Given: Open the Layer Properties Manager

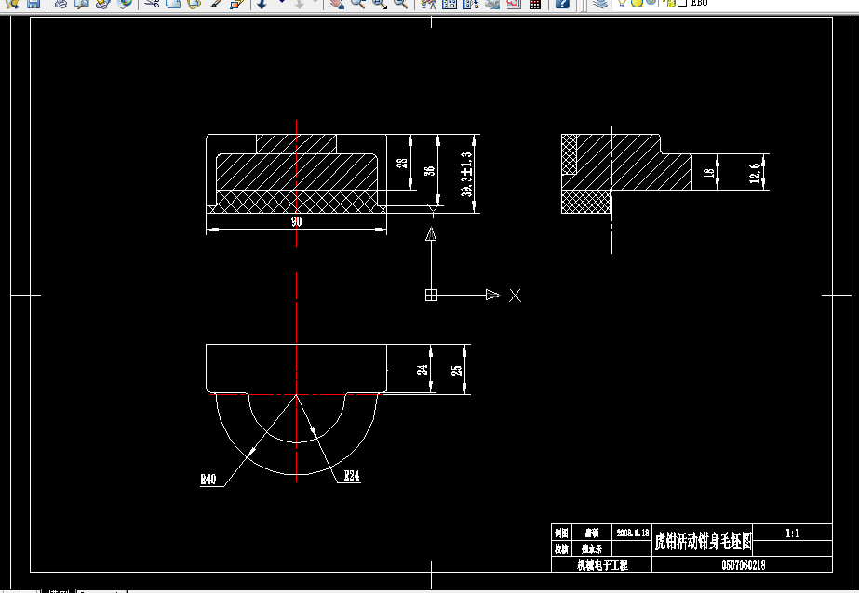Looking at the screenshot, I should click(x=600, y=4).
